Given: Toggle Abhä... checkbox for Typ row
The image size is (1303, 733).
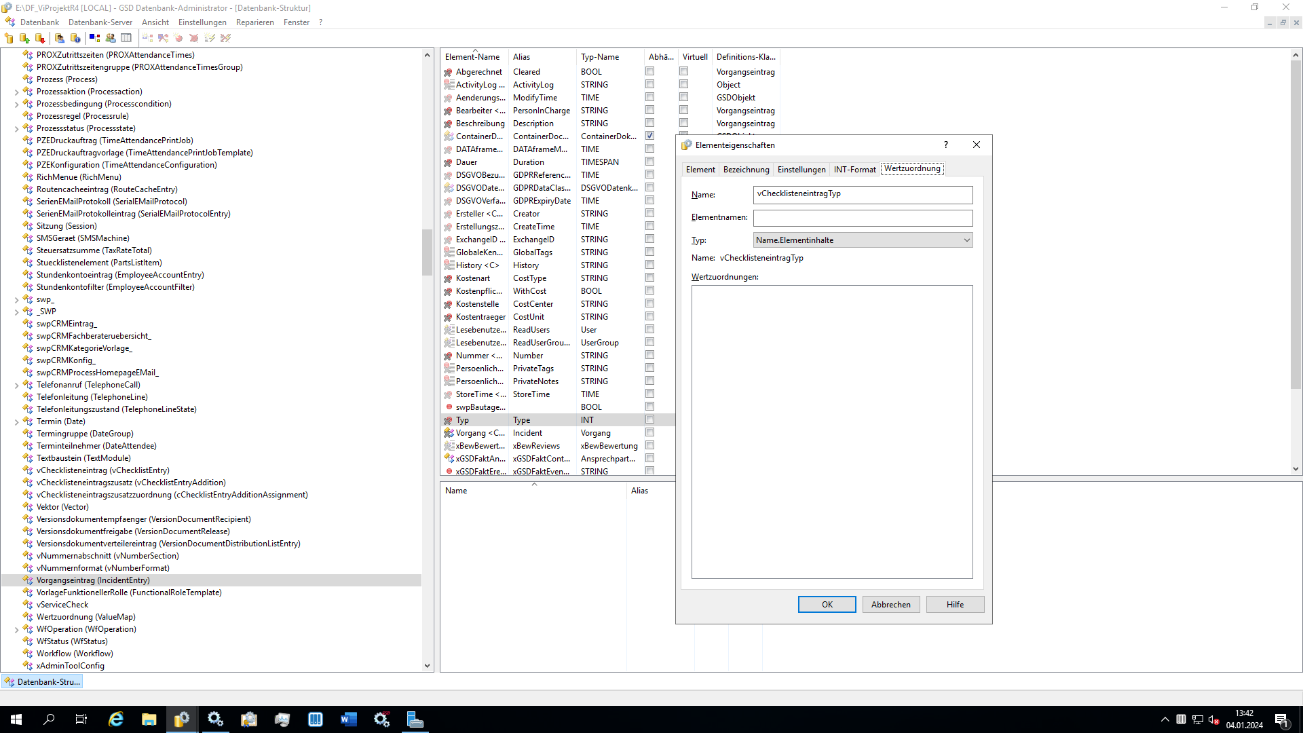Looking at the screenshot, I should (649, 419).
